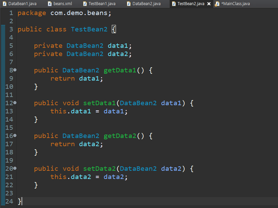Switch to the DataBean1.java tab

20,4
